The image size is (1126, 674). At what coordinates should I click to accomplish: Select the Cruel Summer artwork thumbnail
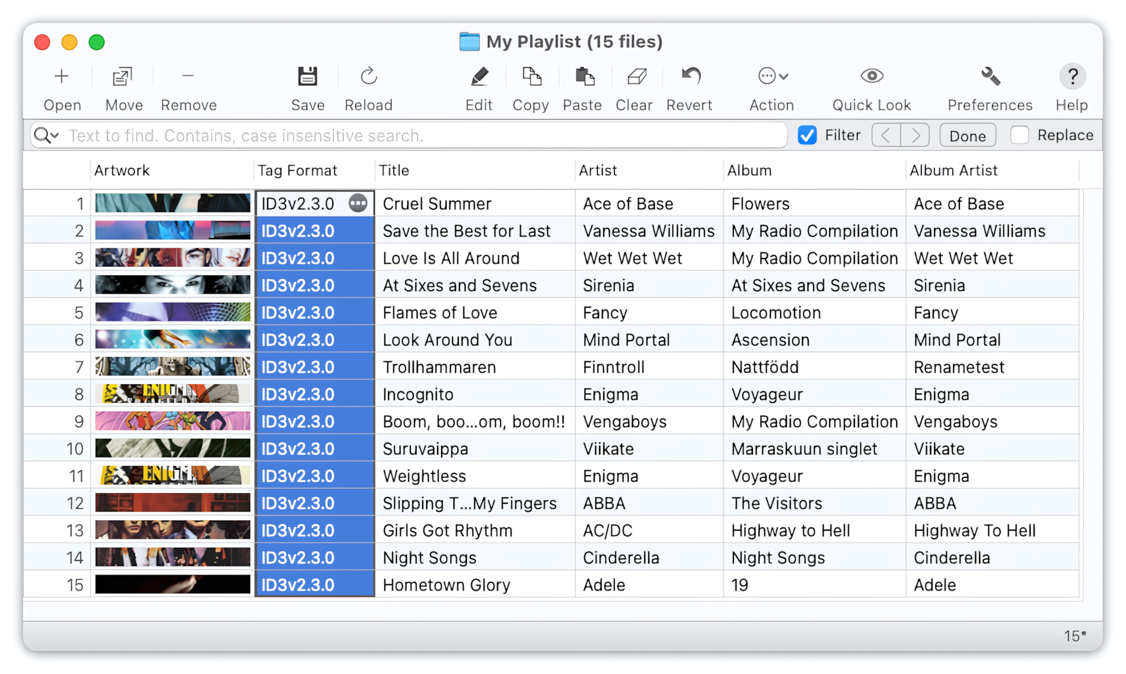coord(173,203)
